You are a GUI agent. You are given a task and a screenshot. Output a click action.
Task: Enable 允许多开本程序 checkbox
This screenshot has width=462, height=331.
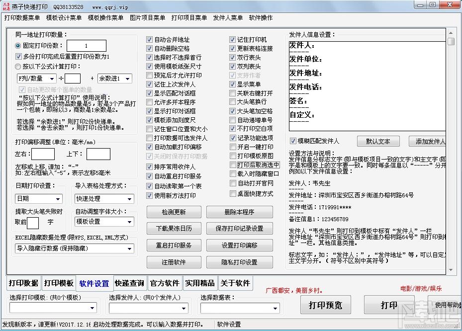click(x=149, y=102)
